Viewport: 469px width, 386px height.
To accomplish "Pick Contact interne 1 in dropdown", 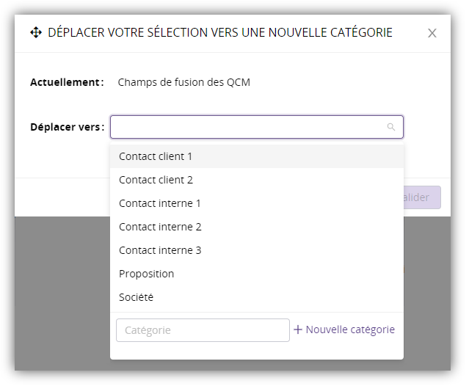I will click(160, 203).
